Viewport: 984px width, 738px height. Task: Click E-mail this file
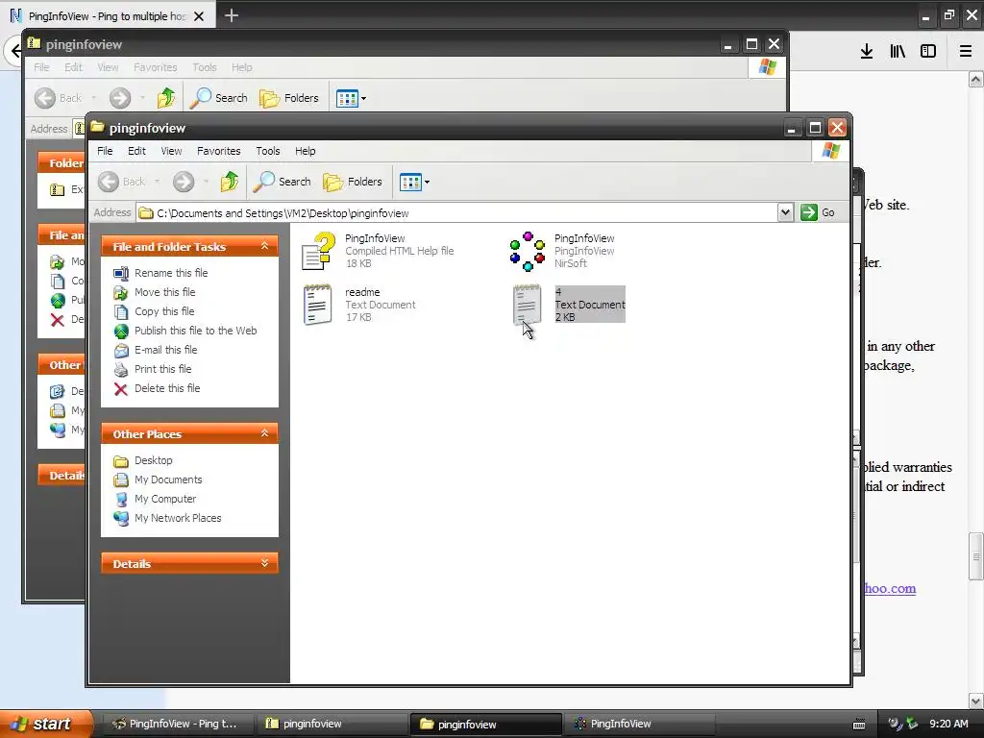[165, 350]
